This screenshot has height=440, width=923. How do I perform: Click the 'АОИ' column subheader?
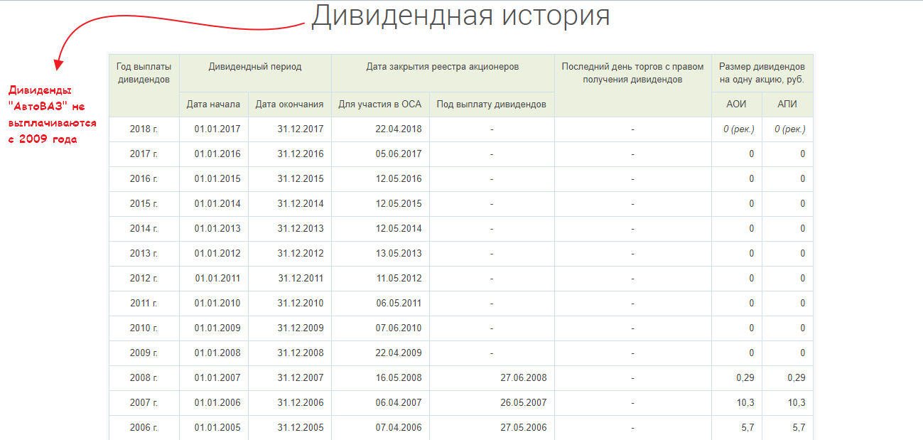pos(736,104)
